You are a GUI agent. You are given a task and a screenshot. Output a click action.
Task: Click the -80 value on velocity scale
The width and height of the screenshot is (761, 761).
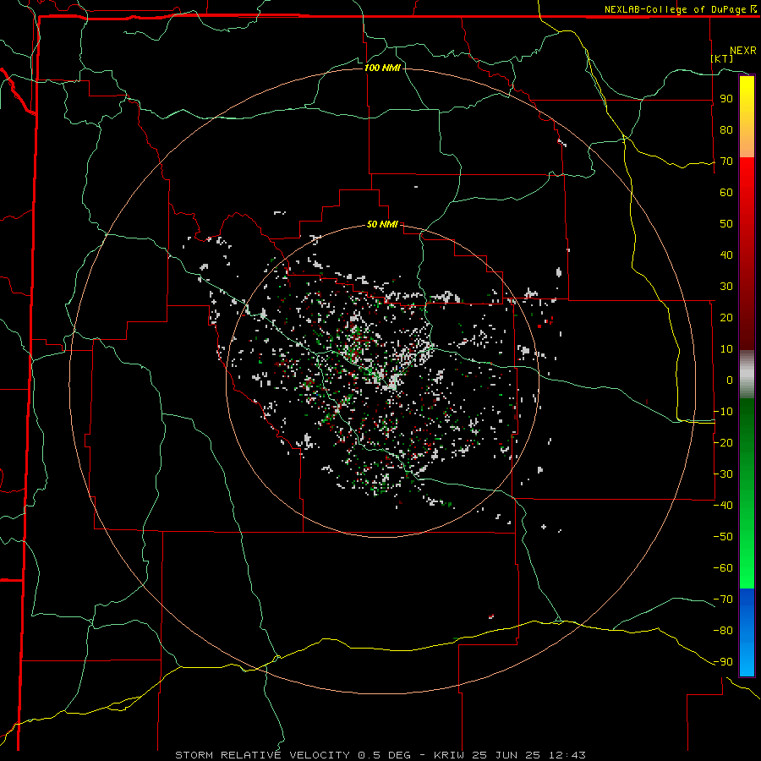pyautogui.click(x=723, y=631)
